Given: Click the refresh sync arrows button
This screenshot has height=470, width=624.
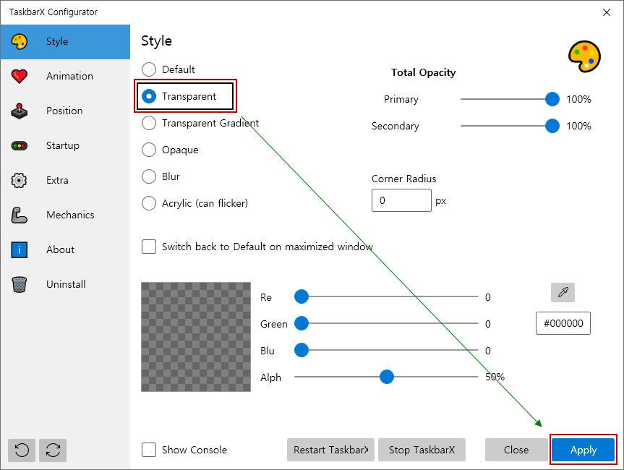Looking at the screenshot, I should pyautogui.click(x=53, y=450).
